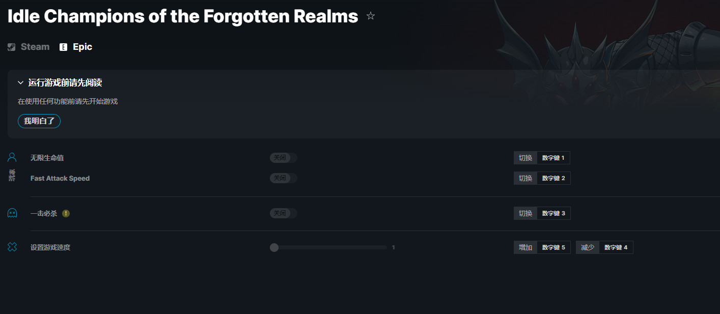The height and width of the screenshot is (314, 720).
Task: Collapse the 运行游戏前请先阅读 section chevron
Action: pyautogui.click(x=21, y=82)
